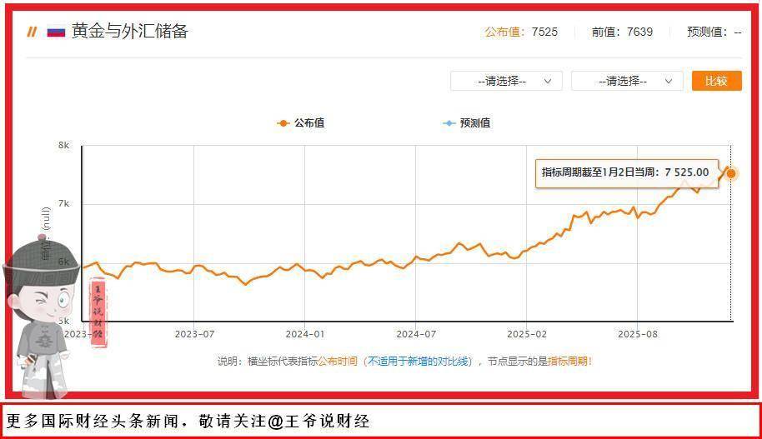Click the 2023-07 axis label
The image size is (762, 439).
[x=194, y=334]
